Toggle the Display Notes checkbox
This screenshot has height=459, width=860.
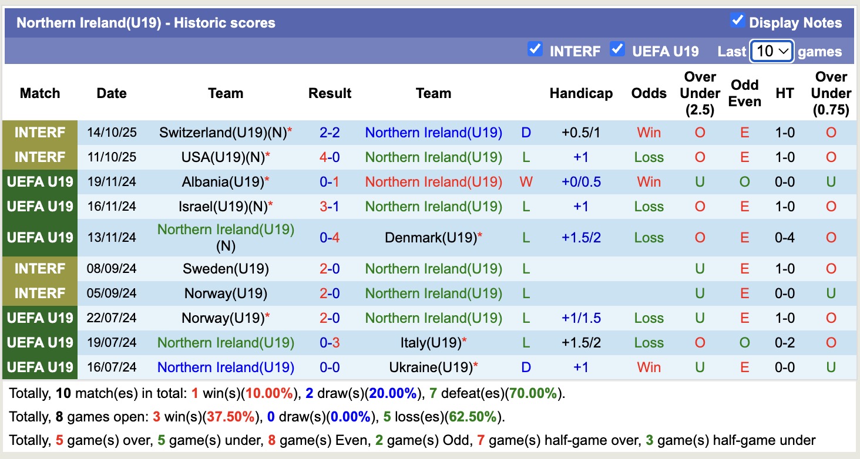pos(737,21)
